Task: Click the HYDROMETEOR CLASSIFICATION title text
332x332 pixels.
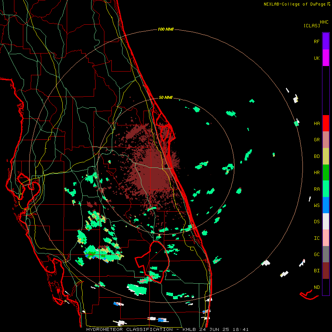Action: click(129, 329)
